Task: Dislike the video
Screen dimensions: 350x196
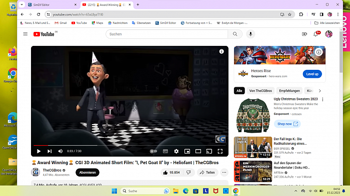Action: point(188,173)
